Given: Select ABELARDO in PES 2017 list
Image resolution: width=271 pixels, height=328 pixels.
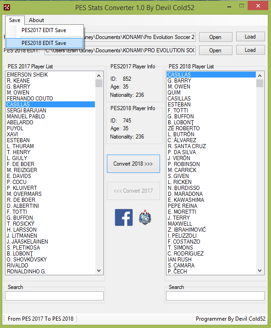Looking at the screenshot, I should [x=50, y=122].
